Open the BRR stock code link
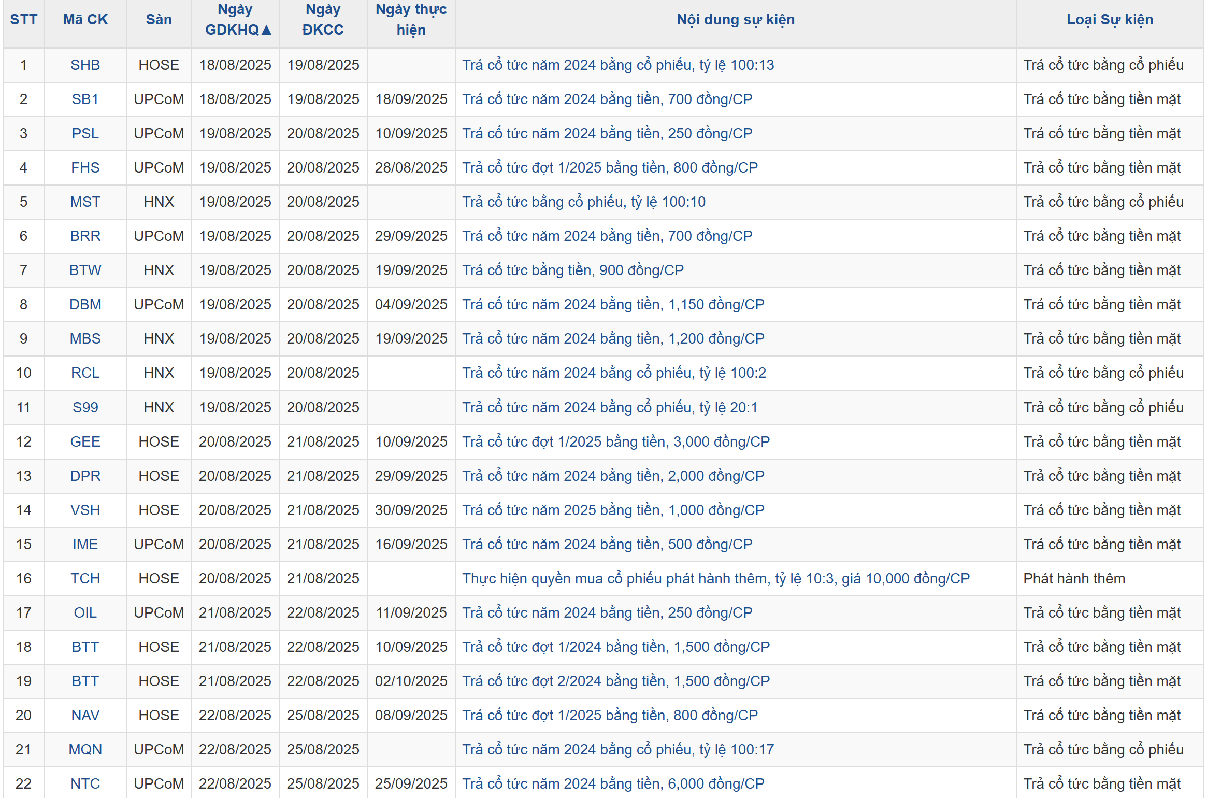The image size is (1207, 798). pos(85,236)
